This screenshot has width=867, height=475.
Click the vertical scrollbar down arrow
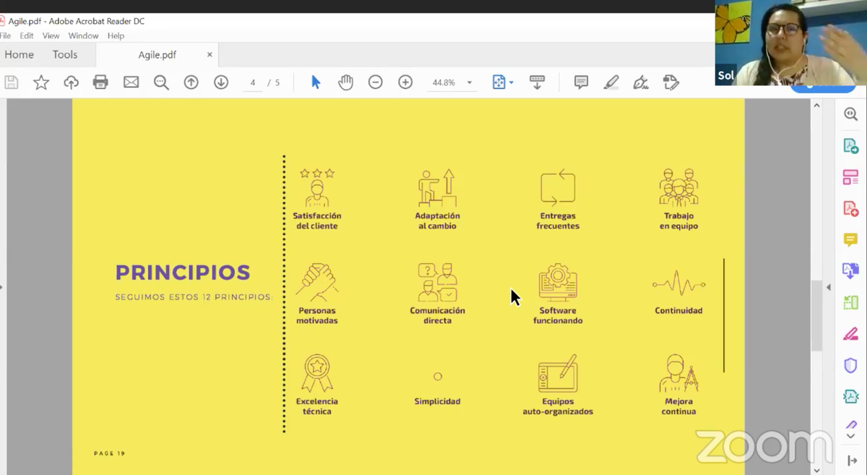click(x=817, y=469)
